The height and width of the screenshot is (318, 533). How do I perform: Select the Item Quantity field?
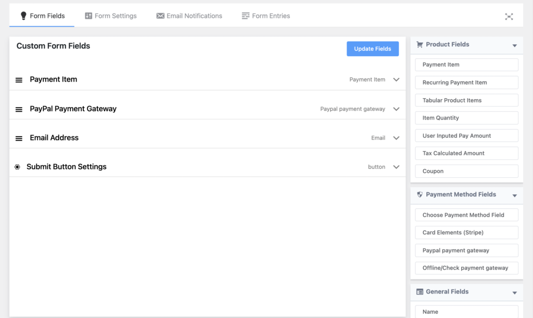[466, 117]
